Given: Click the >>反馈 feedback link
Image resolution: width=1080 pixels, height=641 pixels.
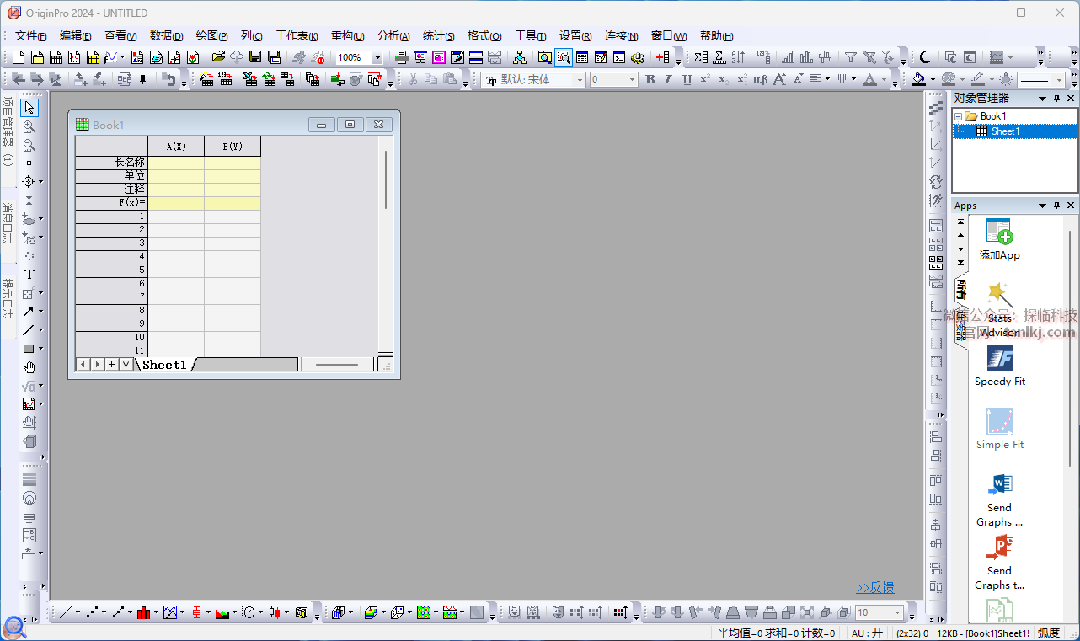Looking at the screenshot, I should (874, 587).
